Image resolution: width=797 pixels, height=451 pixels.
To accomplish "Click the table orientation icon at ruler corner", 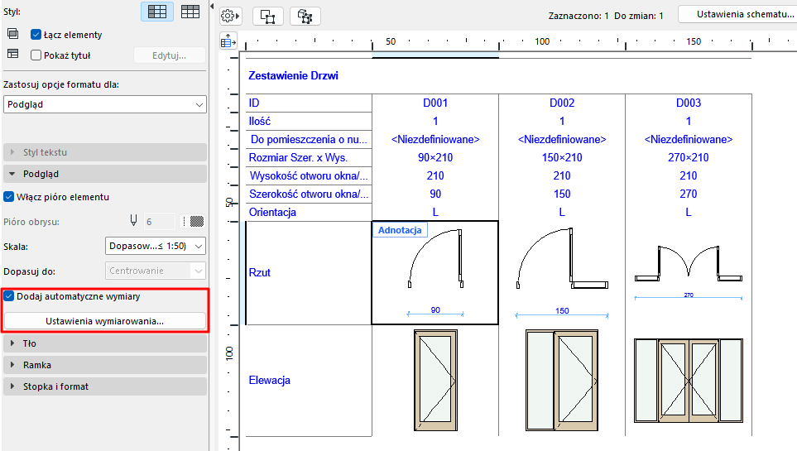I will [228, 40].
